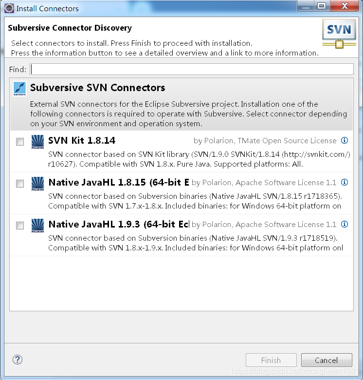Screen dimensions: 363x380
Task: Click the External SVN connectors description paragraph
Action: point(188,114)
